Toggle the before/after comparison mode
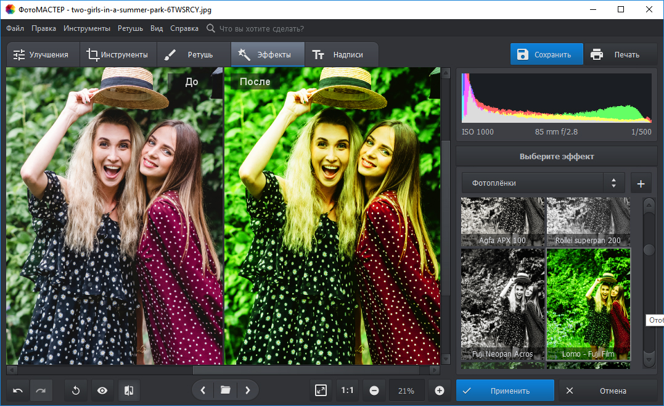 coord(129,391)
